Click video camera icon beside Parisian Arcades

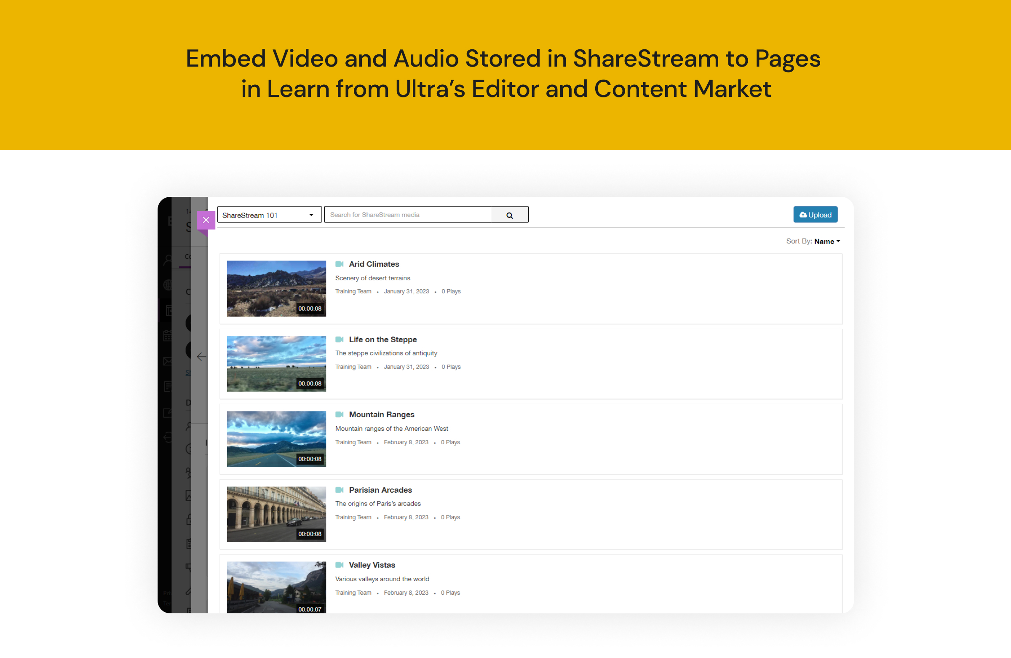(340, 490)
